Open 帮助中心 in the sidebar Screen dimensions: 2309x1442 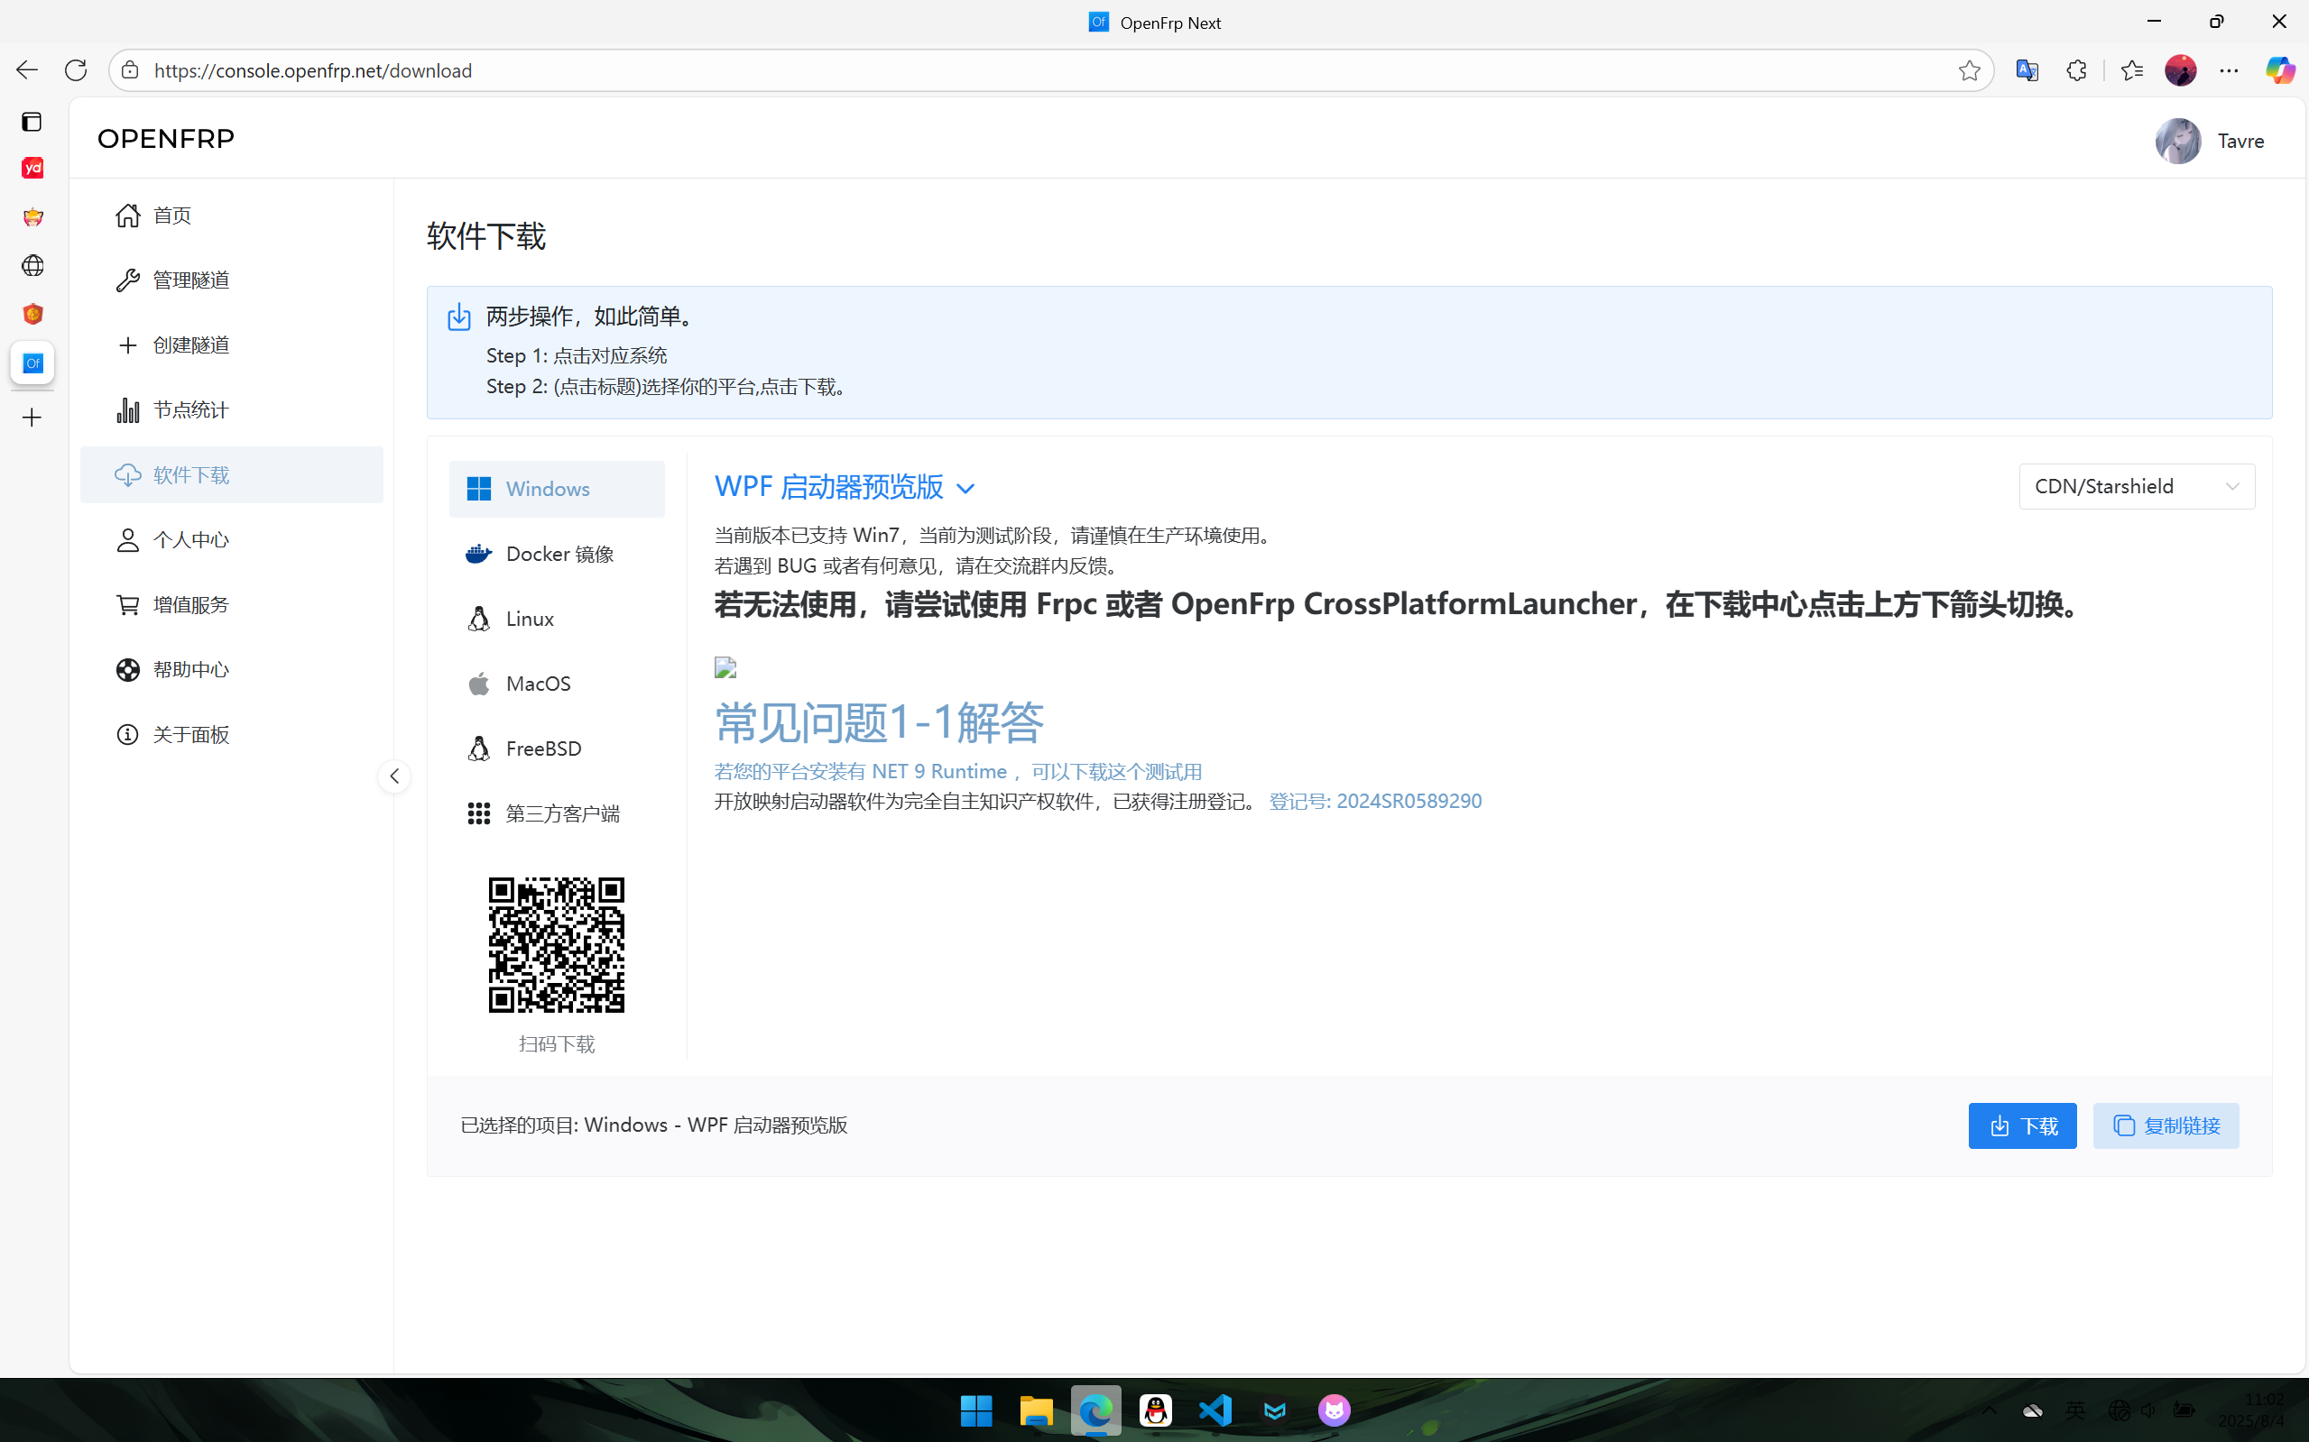(x=232, y=669)
